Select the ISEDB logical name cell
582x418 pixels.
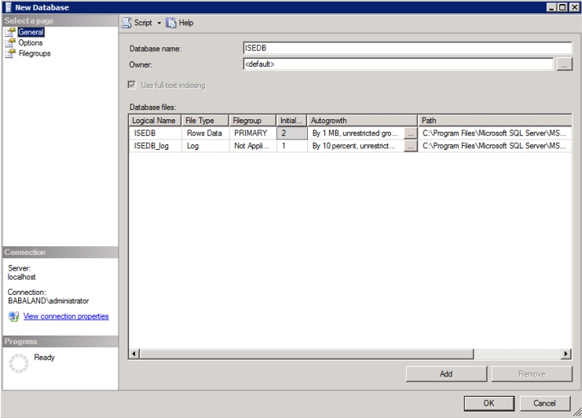click(156, 133)
